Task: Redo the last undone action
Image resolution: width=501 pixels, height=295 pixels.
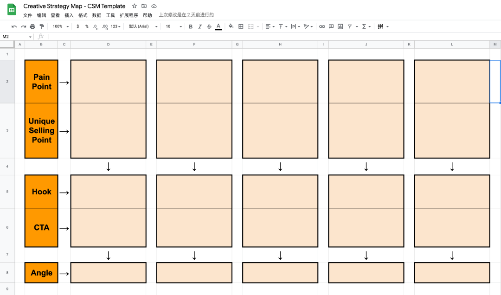Action: 23,26
